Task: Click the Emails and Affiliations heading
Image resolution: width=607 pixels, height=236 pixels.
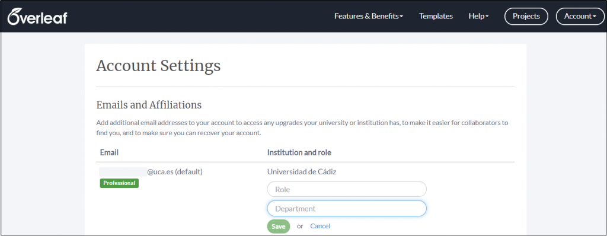Action: tap(149, 105)
